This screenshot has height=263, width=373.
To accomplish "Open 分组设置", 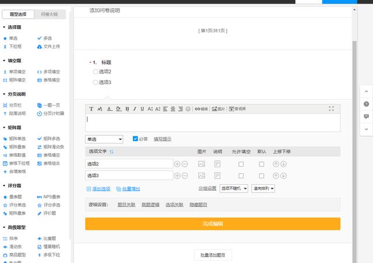I will [x=207, y=188].
